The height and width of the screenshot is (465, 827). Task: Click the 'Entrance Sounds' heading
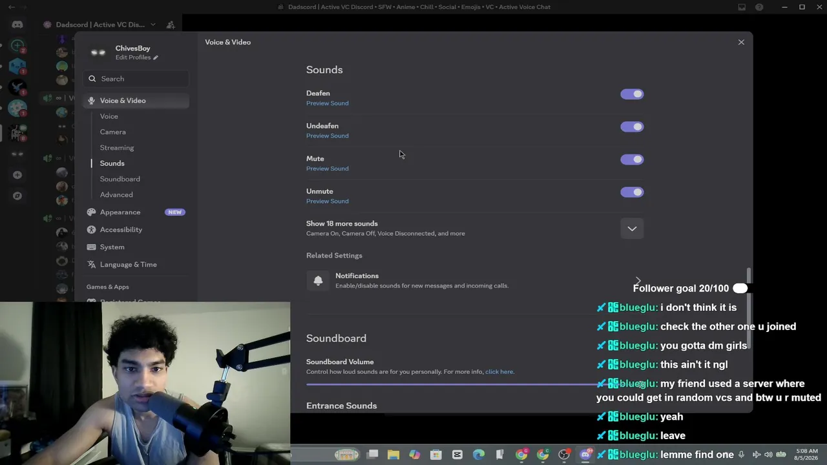342,406
